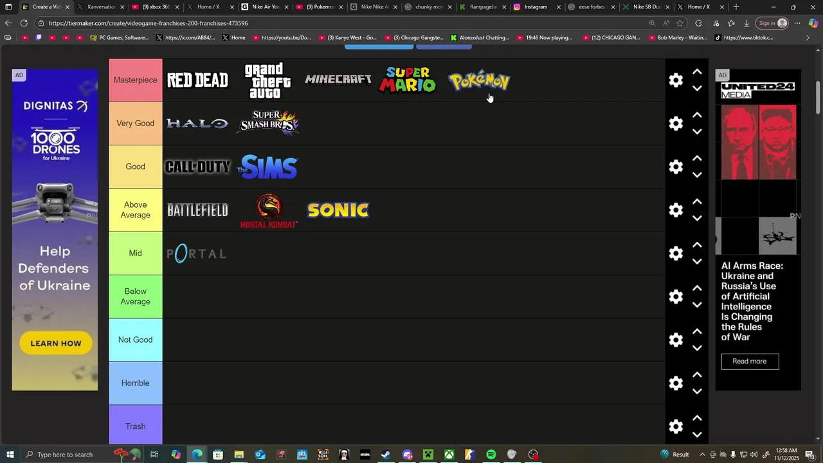Open Spotify from the taskbar
The width and height of the screenshot is (823, 463).
pyautogui.click(x=491, y=455)
